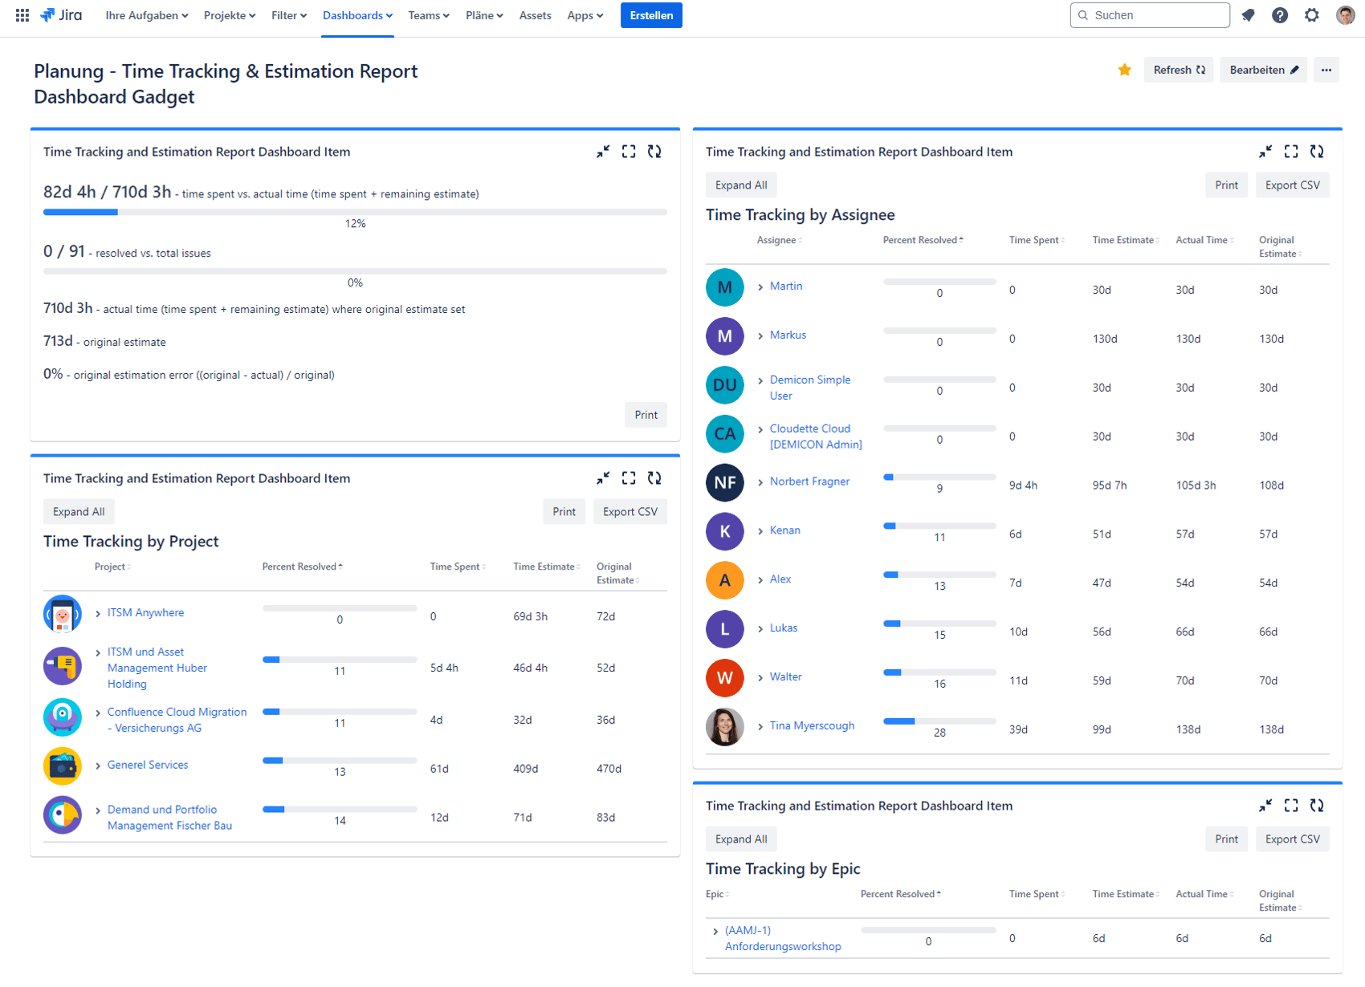This screenshot has height=987, width=1365.
Task: Expand the Lukas assignee row
Action: coord(760,630)
